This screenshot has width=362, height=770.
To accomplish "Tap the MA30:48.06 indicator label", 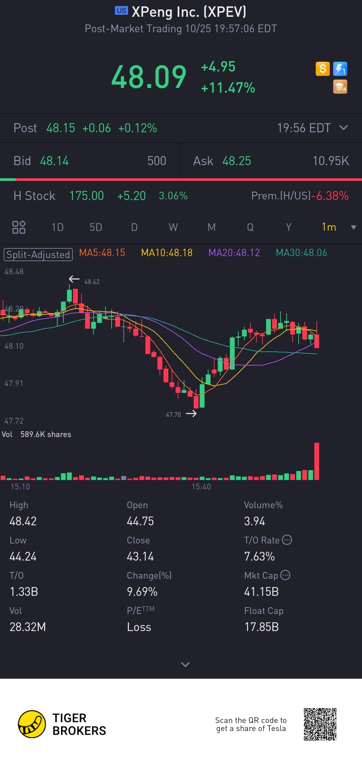I will [x=301, y=253].
